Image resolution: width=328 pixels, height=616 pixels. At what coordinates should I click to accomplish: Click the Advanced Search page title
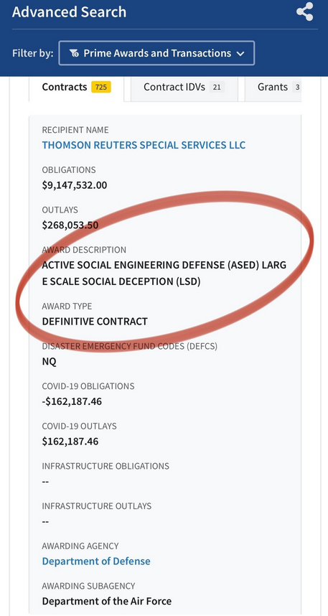point(69,11)
